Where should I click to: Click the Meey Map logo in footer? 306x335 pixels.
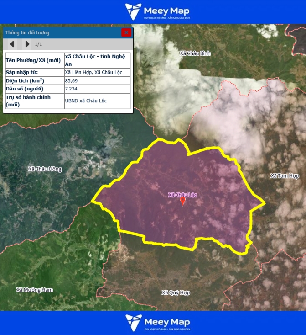pos(157,323)
